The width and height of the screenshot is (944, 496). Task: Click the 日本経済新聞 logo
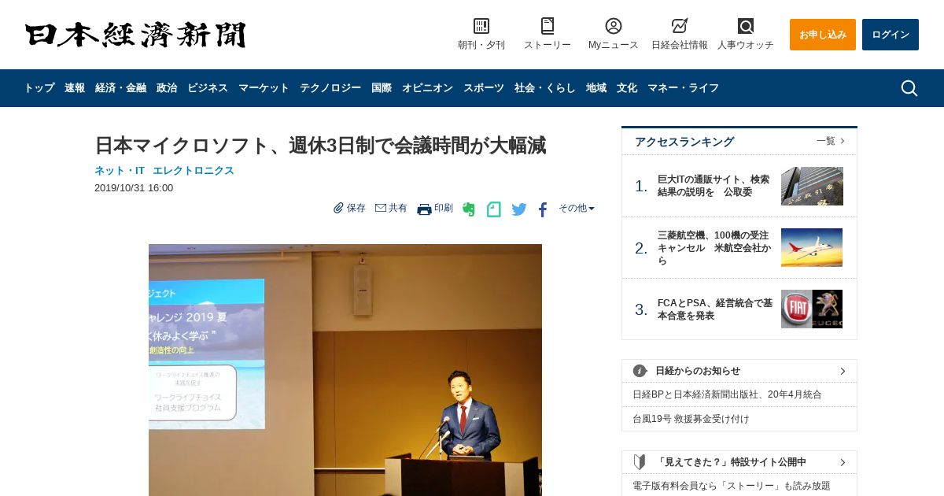coord(135,35)
